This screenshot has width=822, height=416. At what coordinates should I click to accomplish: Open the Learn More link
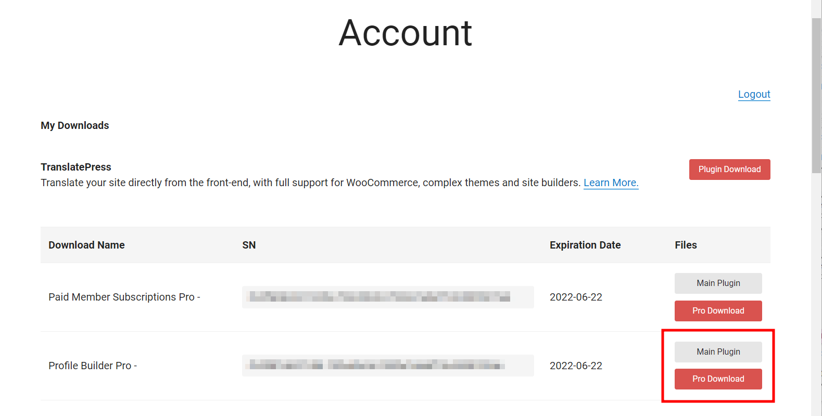click(611, 183)
